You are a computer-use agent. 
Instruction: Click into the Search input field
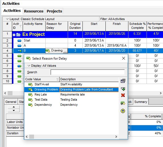88,72
